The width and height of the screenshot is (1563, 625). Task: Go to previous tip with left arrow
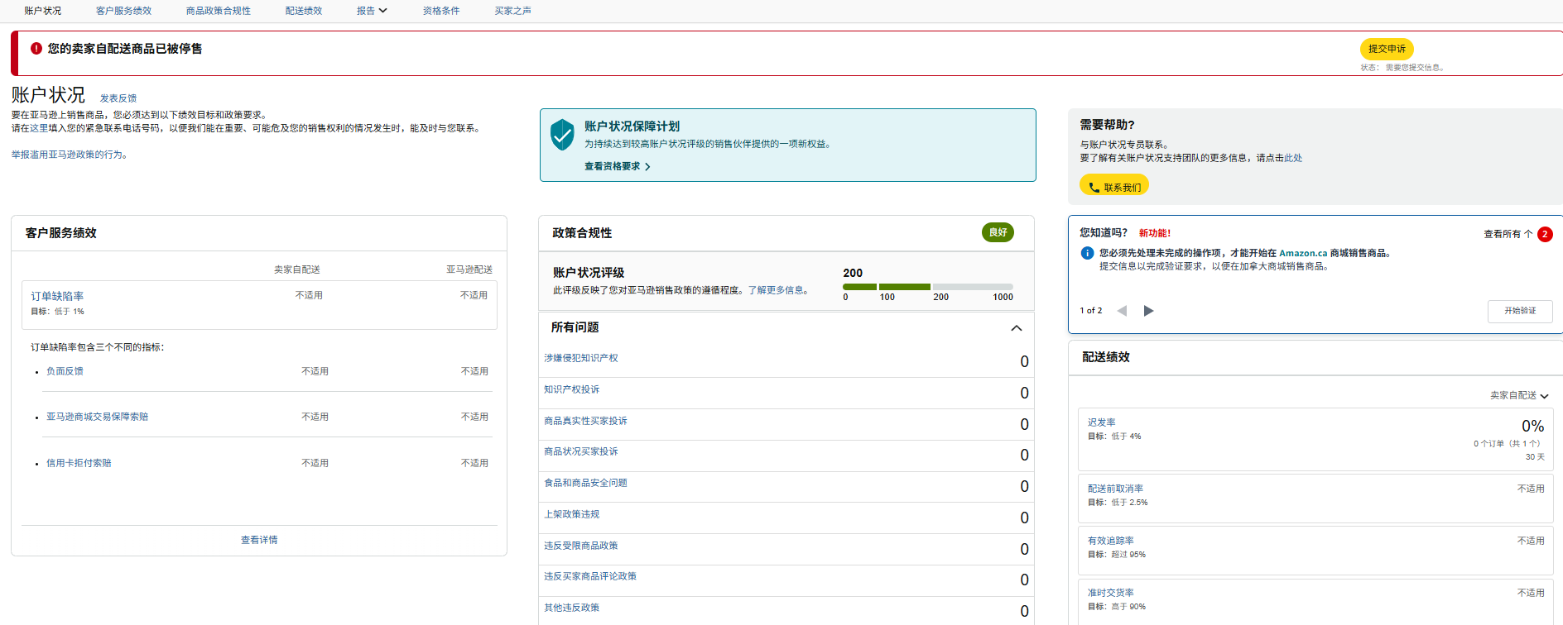click(x=1122, y=311)
